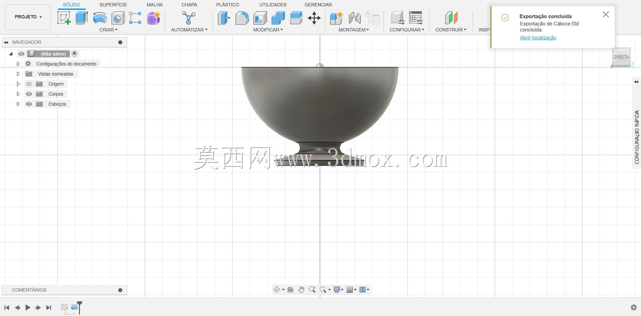Switch to the SUPERFÍCIE tab
Screen dimensions: 641x316
pos(113,5)
